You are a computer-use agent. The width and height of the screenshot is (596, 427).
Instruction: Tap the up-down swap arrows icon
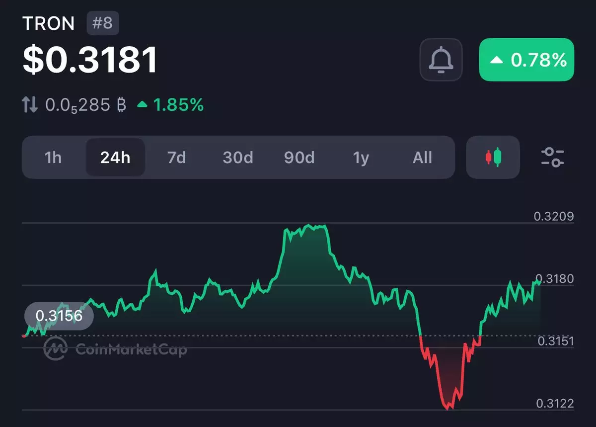pos(30,105)
